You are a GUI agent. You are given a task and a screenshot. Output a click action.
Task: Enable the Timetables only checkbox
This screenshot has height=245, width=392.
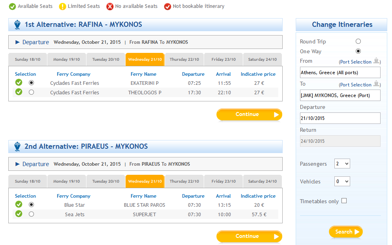[344, 201]
